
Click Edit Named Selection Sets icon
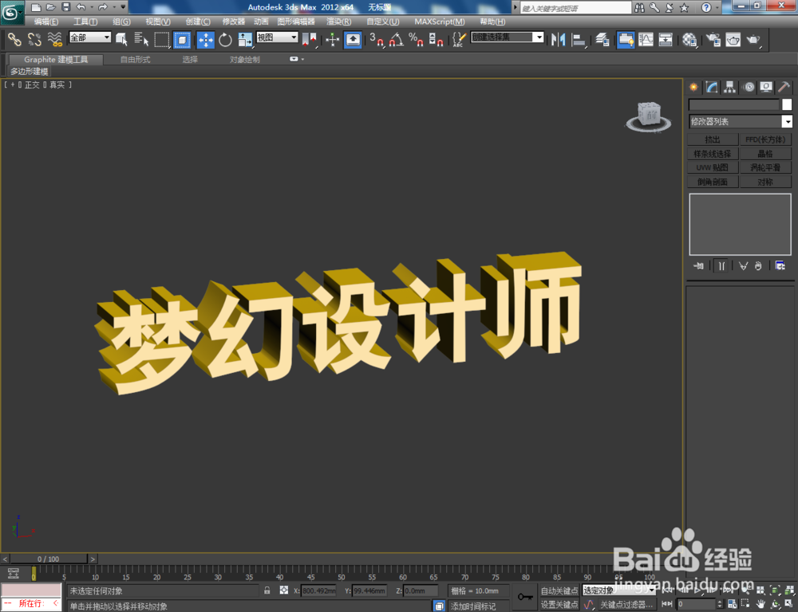[x=459, y=39]
